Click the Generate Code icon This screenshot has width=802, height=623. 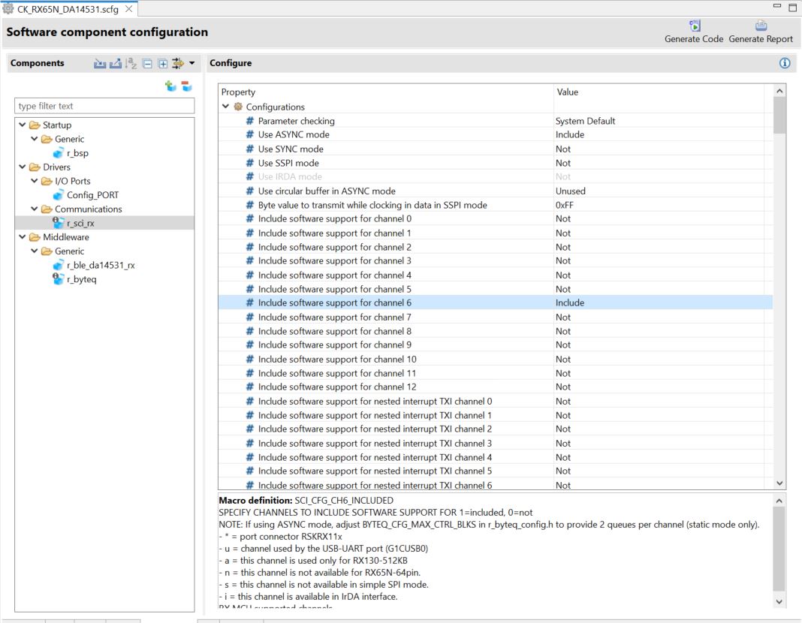coord(694,26)
